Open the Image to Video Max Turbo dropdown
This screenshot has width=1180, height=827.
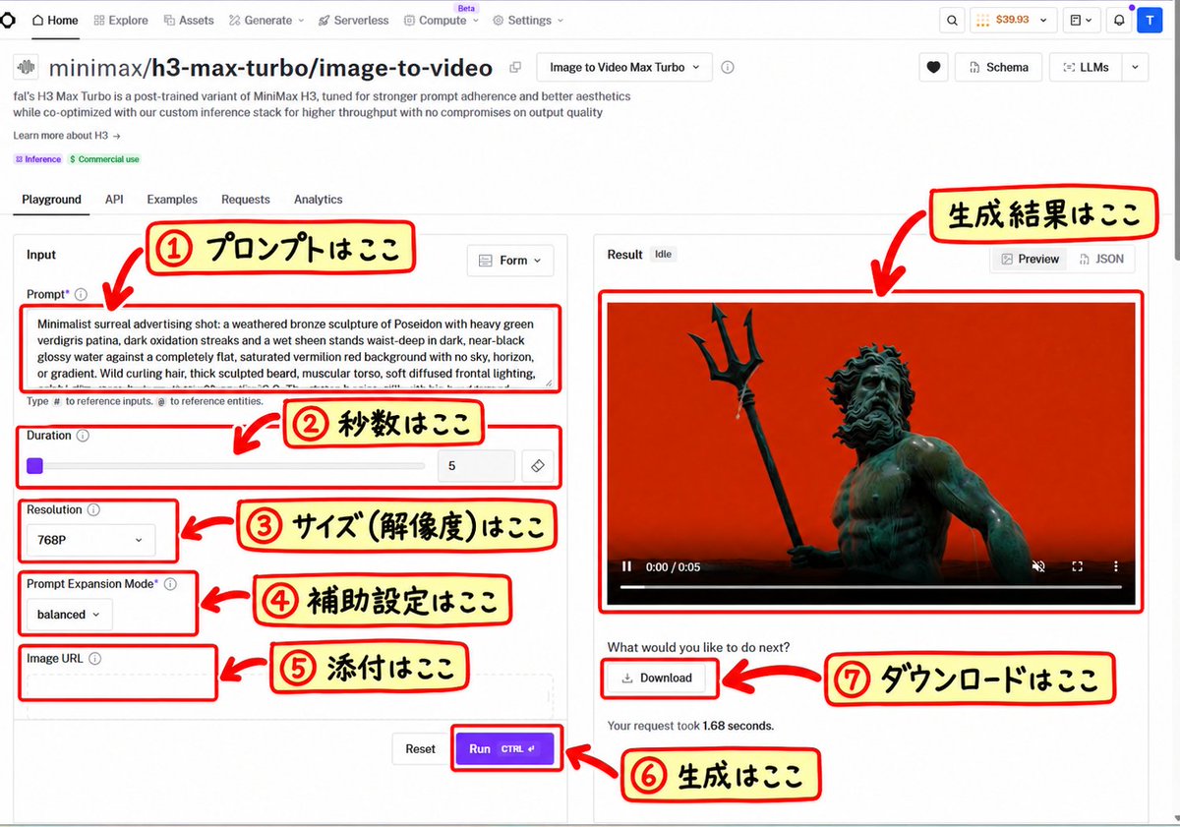(x=624, y=67)
